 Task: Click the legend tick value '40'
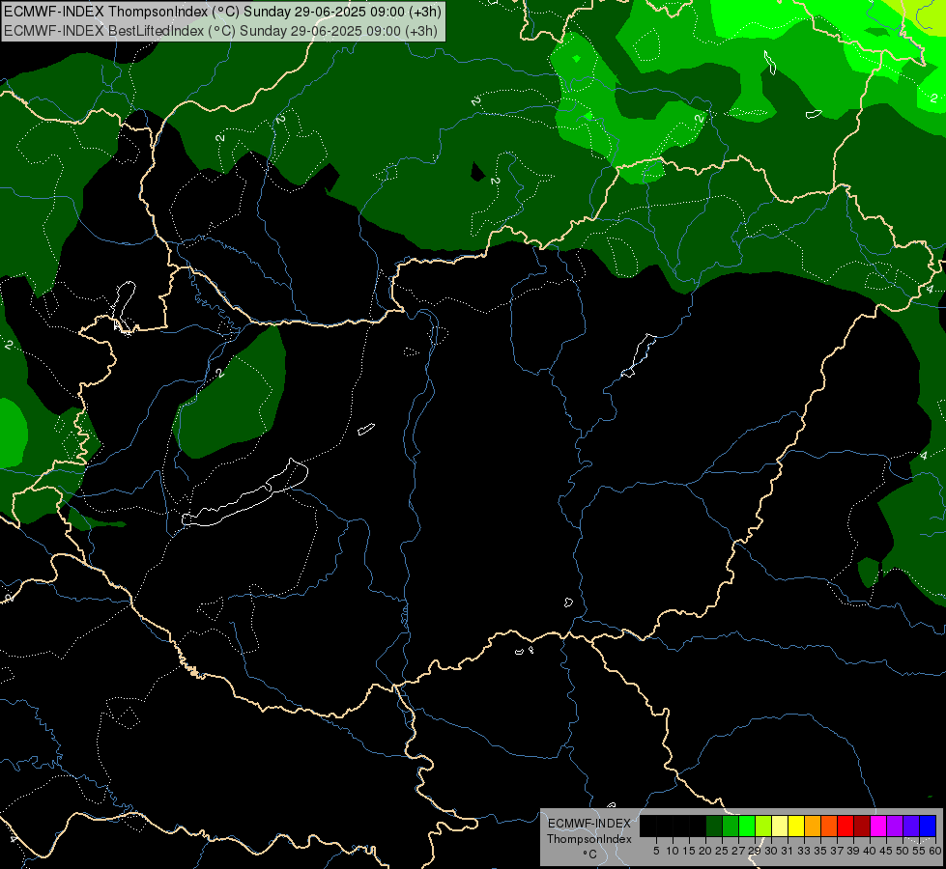[870, 851]
